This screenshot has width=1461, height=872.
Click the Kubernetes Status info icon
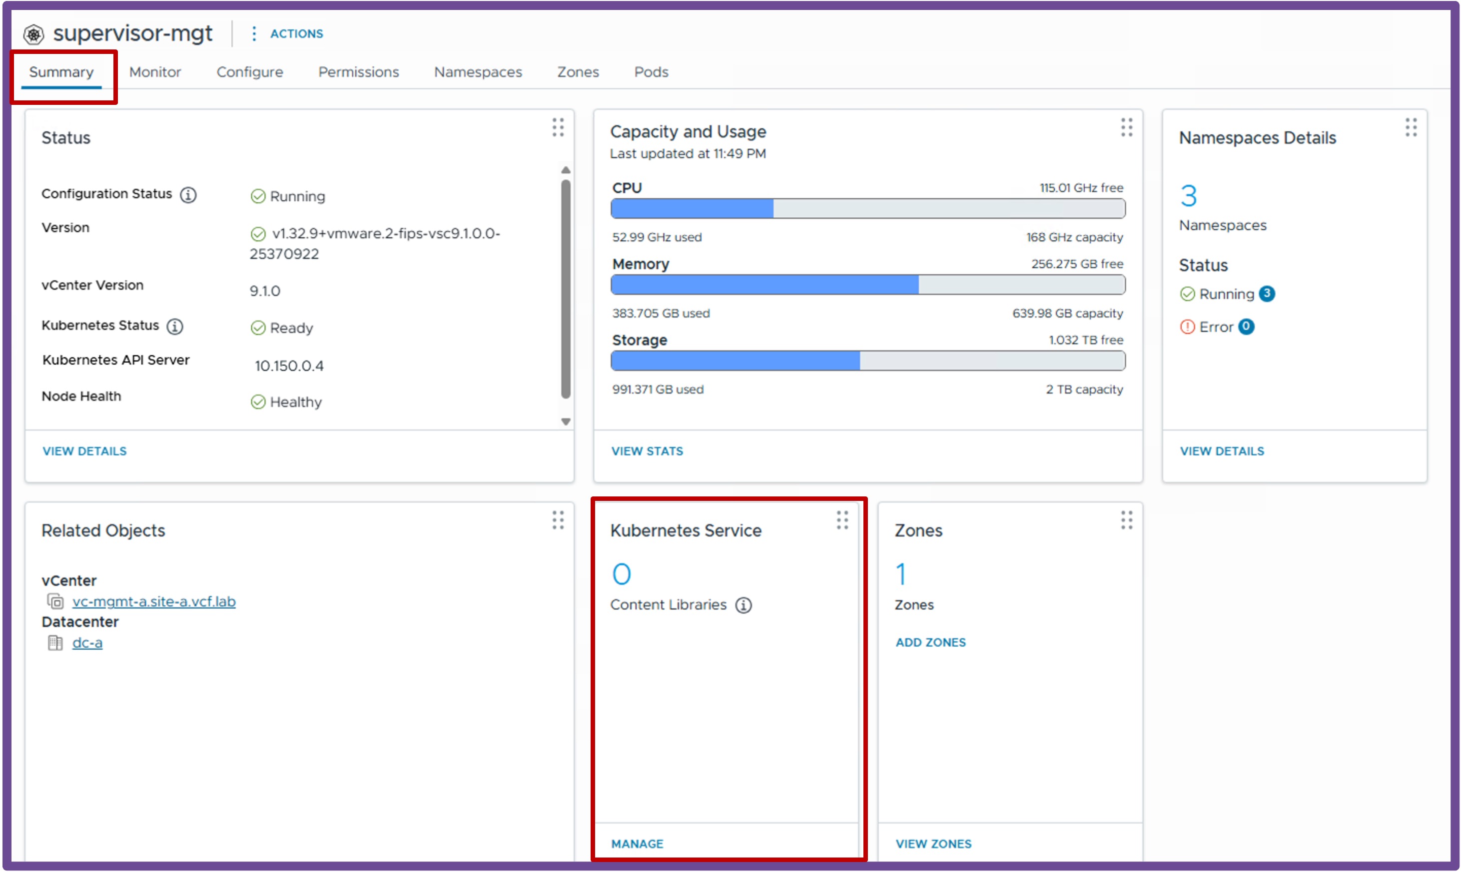coord(174,326)
